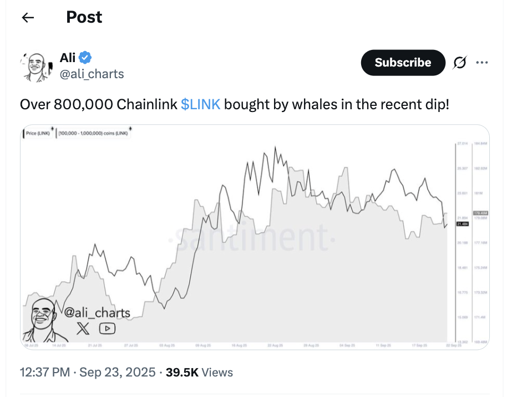Click the YouTube icon in chart watermark
The height and width of the screenshot is (397, 507).
click(107, 329)
